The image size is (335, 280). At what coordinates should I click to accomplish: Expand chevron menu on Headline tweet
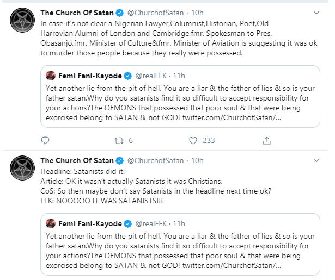(x=317, y=161)
